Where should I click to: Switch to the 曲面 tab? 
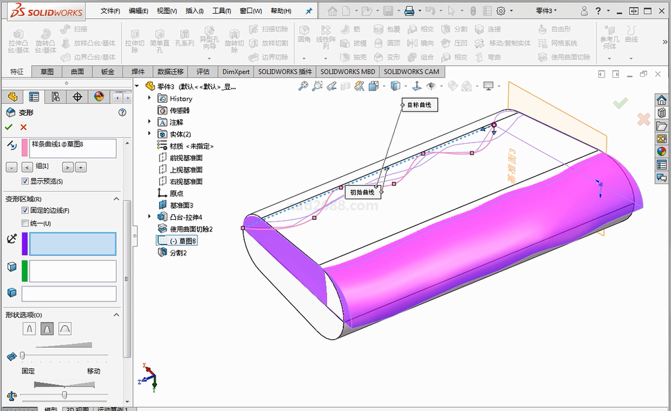(77, 71)
